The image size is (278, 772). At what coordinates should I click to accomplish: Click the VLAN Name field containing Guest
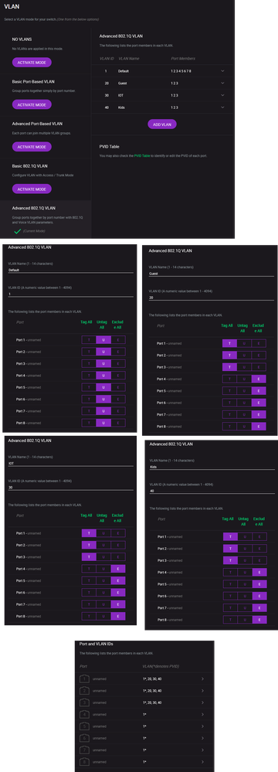pyautogui.click(x=211, y=274)
